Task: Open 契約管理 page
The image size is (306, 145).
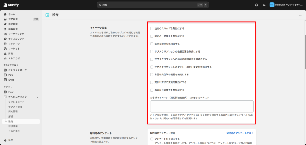Action: click(13, 112)
